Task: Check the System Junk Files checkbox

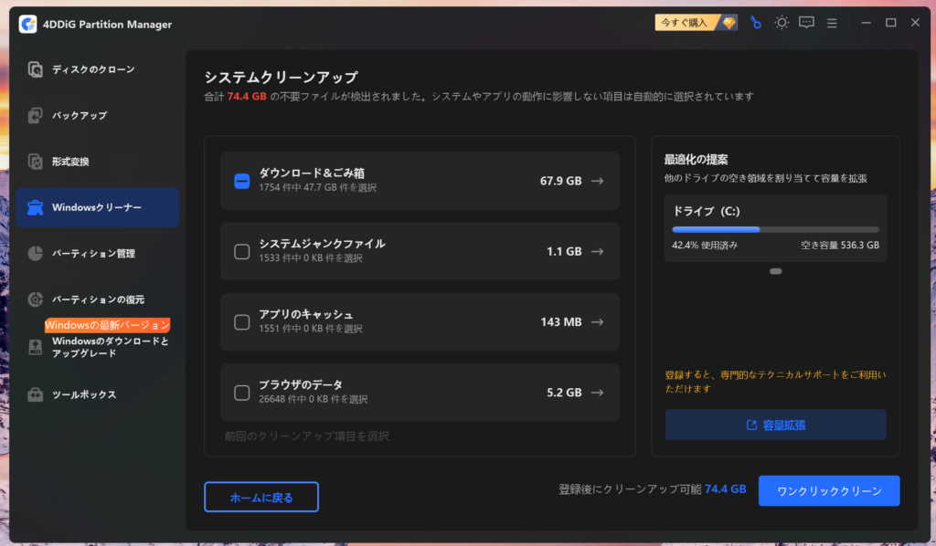Action: click(x=241, y=251)
